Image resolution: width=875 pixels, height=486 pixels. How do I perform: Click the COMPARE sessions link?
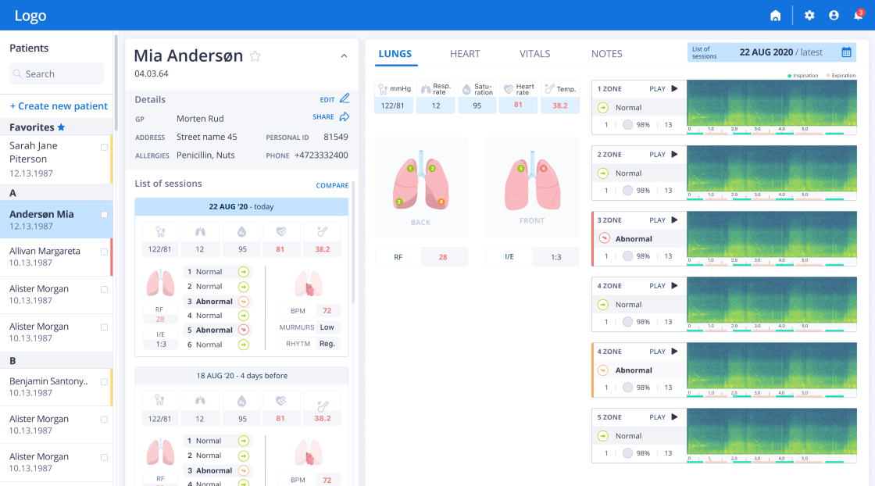[x=332, y=186]
